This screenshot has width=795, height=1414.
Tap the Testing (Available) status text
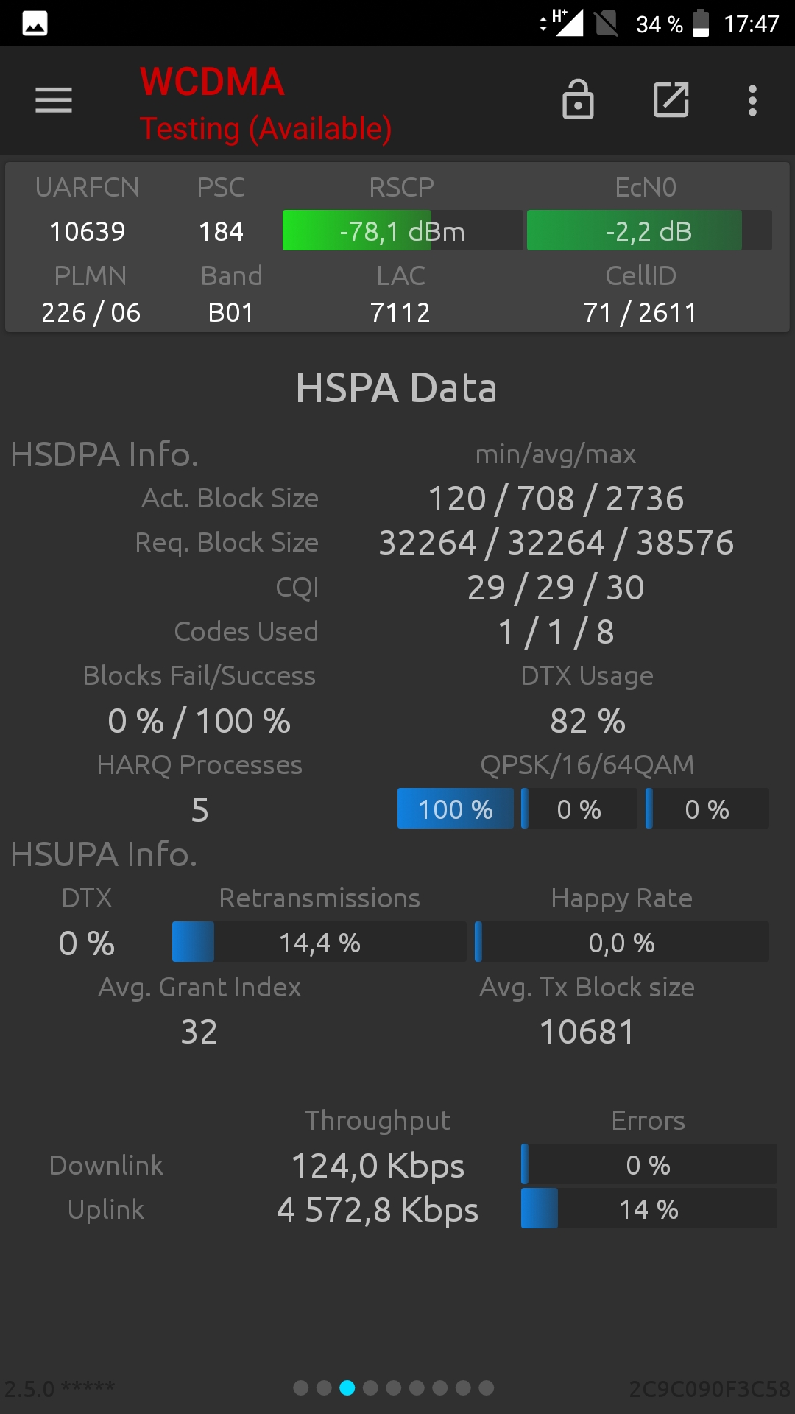[266, 129]
